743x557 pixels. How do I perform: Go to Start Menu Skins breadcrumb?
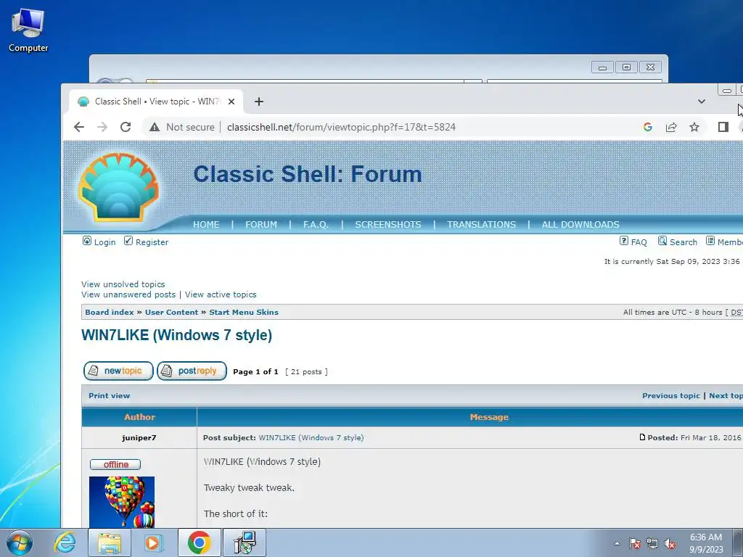[x=244, y=312]
